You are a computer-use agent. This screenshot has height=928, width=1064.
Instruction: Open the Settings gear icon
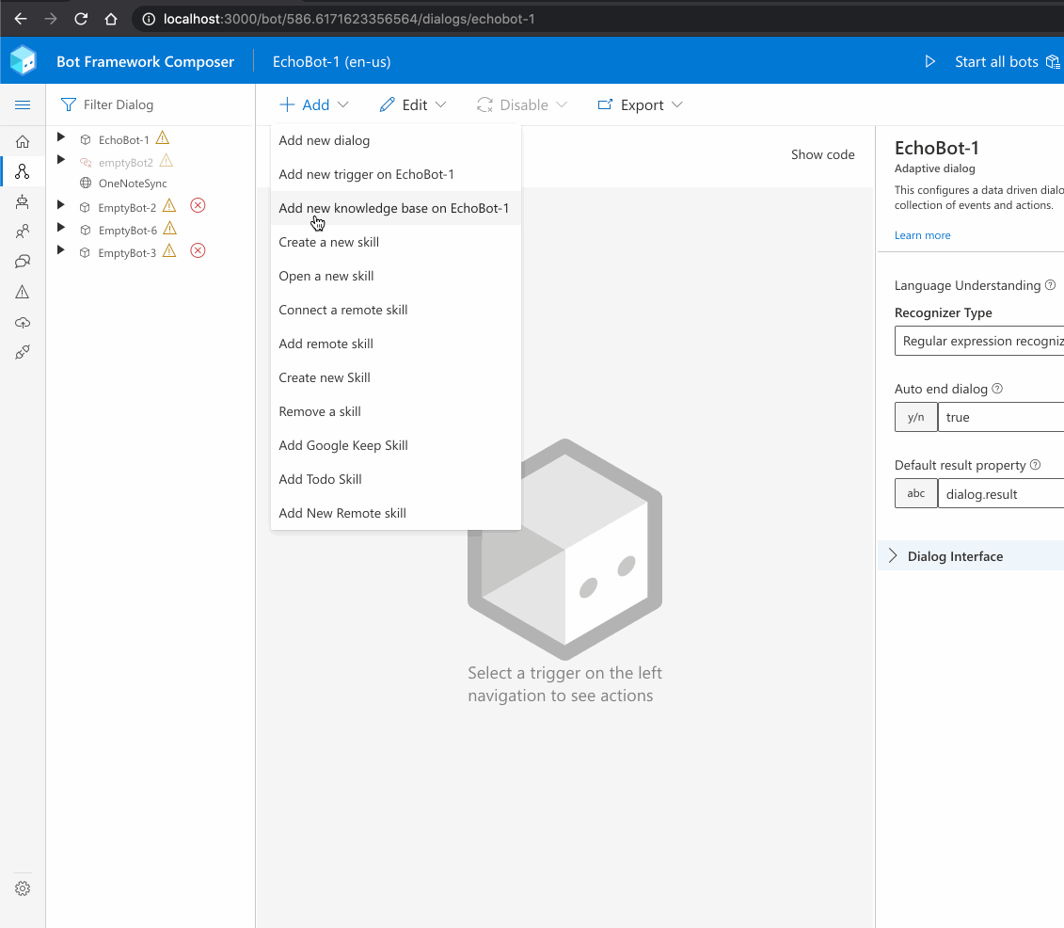tap(23, 888)
